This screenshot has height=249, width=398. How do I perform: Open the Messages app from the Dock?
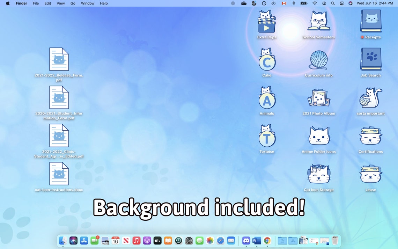coord(199,241)
